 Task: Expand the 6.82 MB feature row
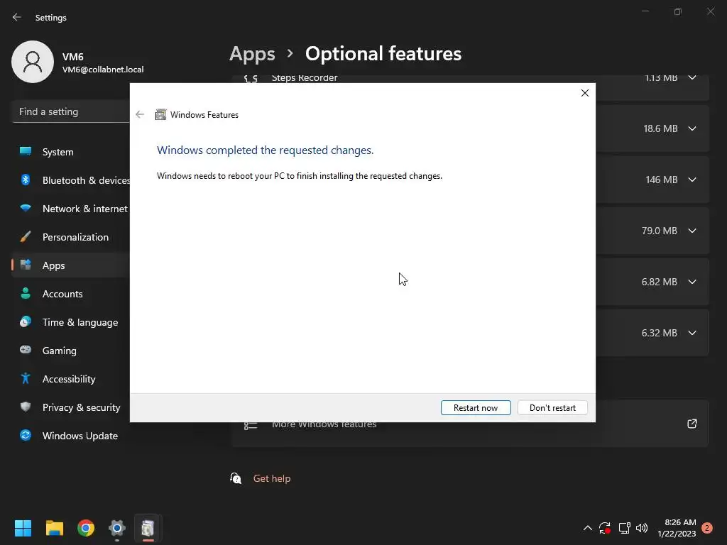(692, 282)
